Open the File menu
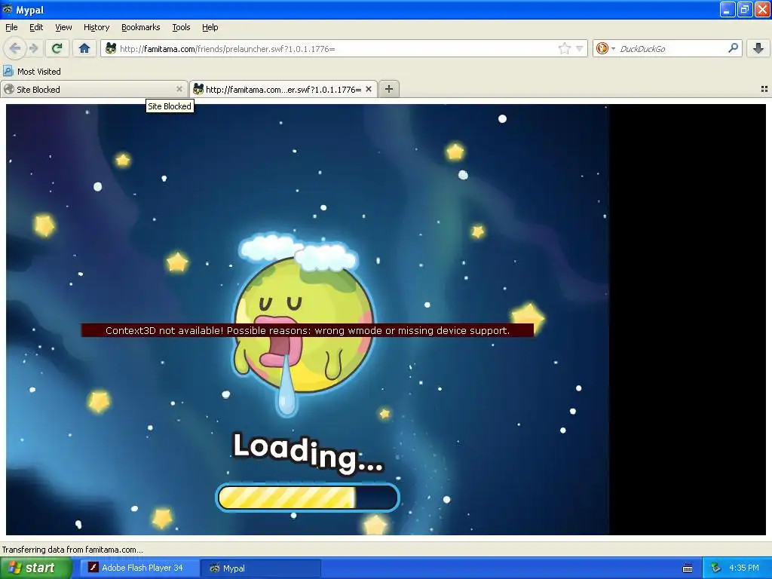This screenshot has width=772, height=579. pyautogui.click(x=11, y=27)
